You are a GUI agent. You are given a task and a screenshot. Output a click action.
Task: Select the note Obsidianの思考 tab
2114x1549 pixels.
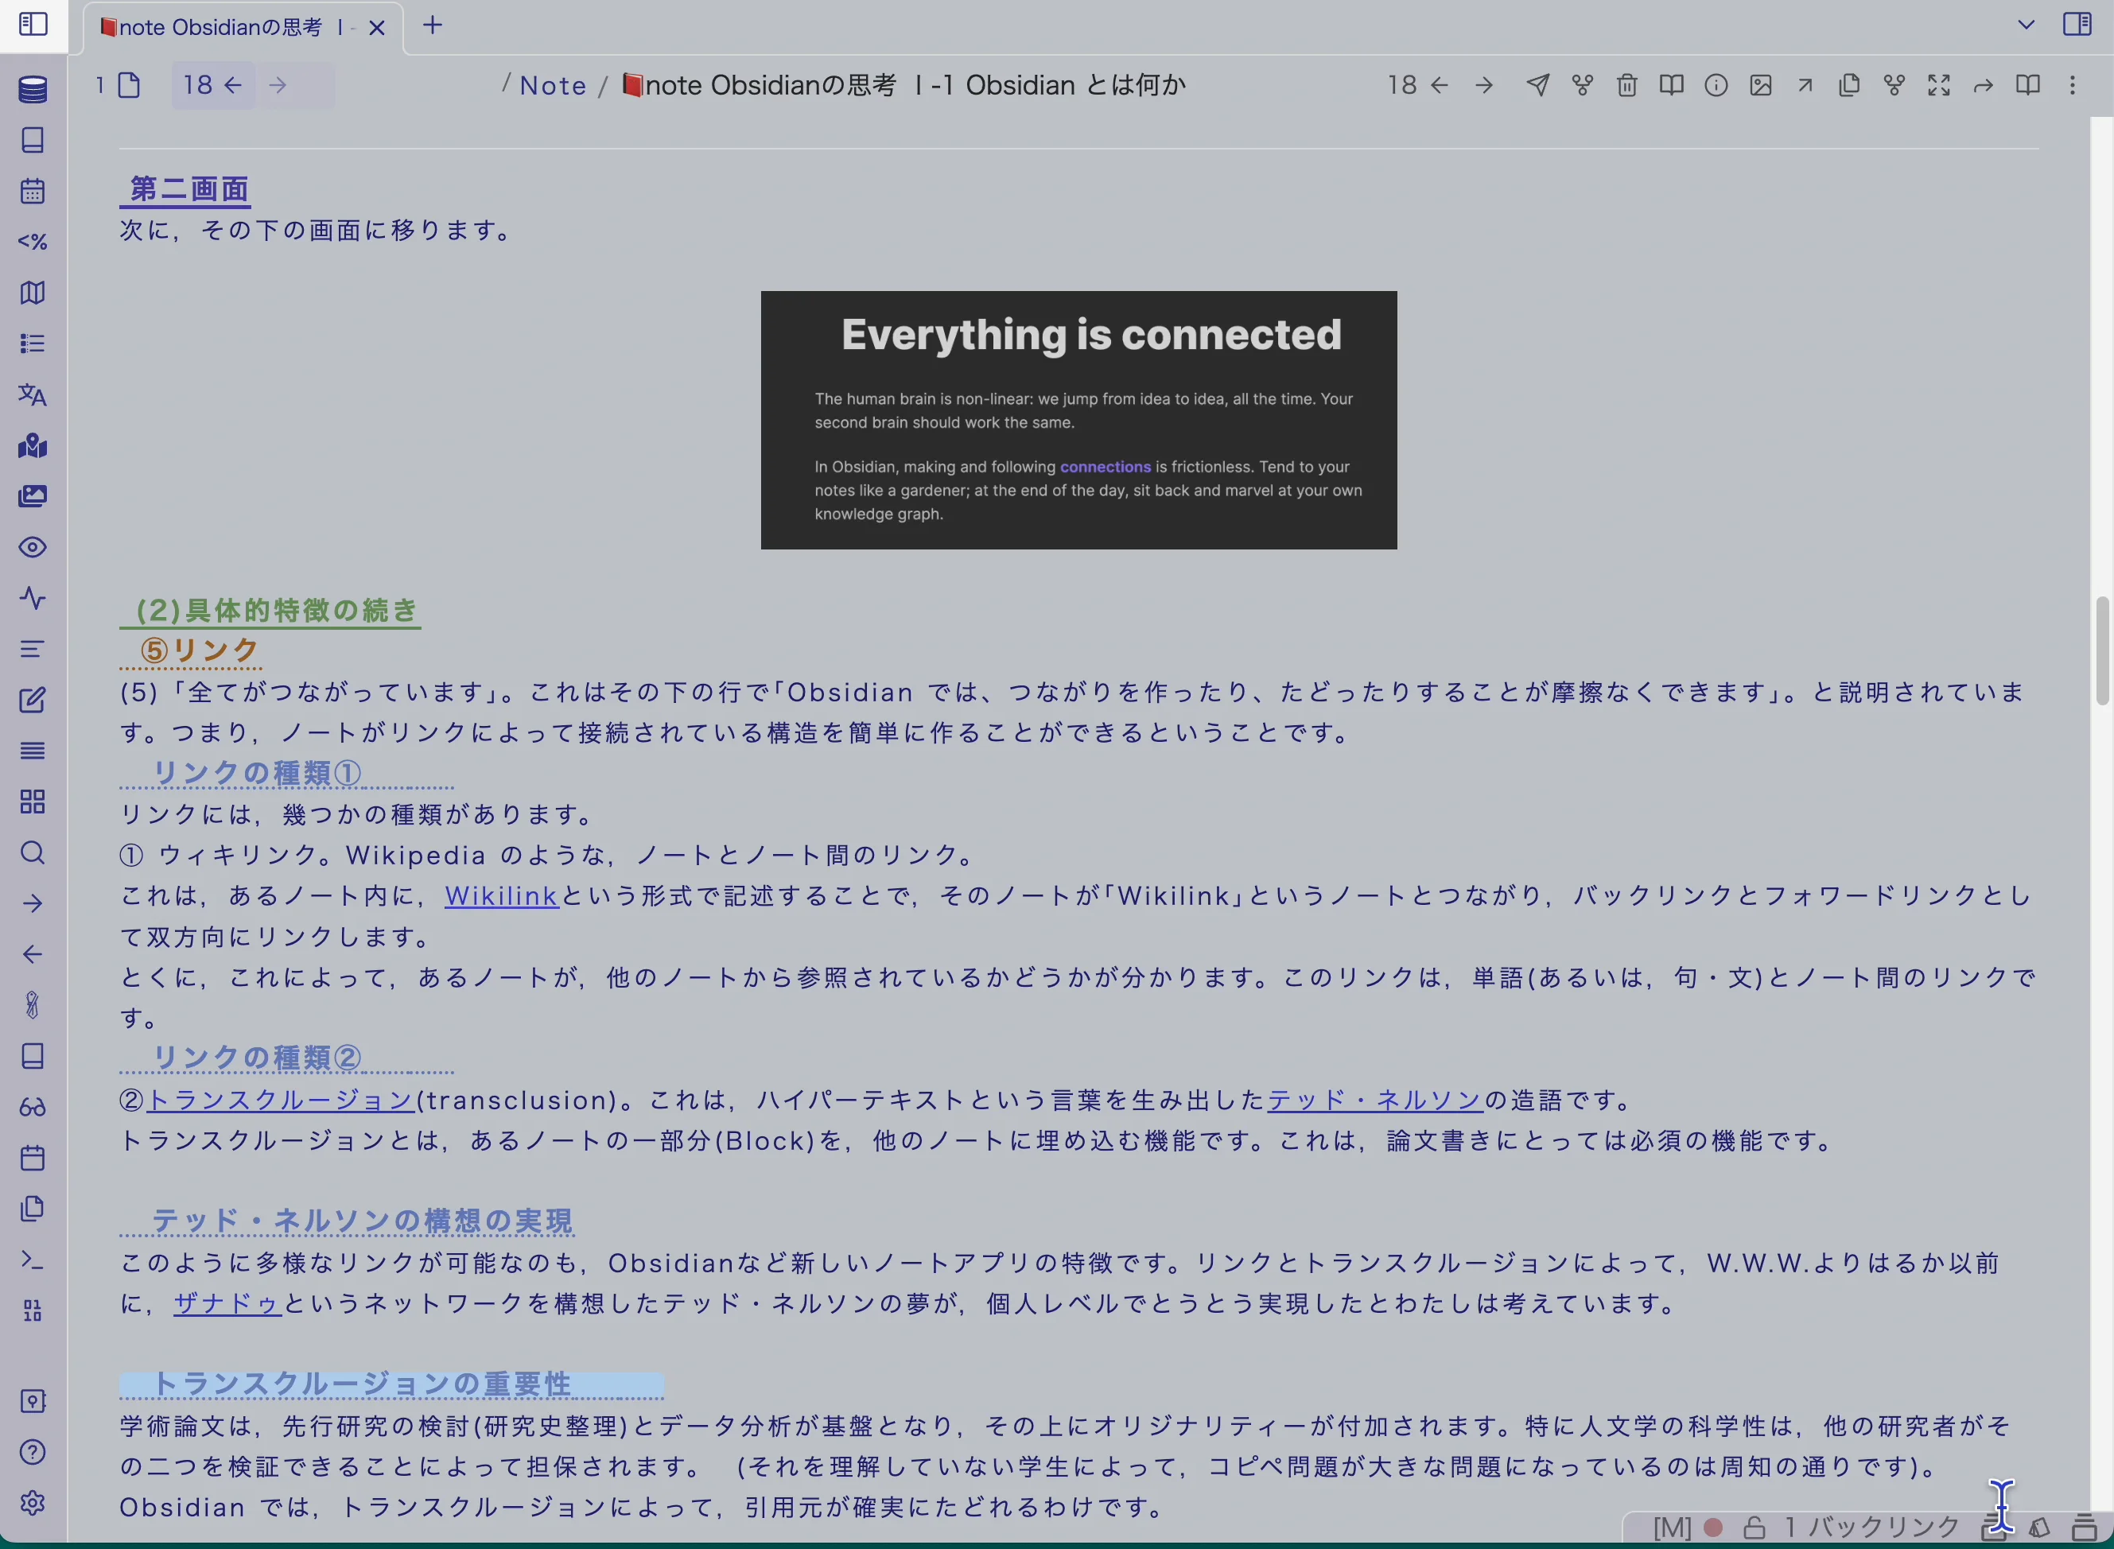tap(225, 27)
